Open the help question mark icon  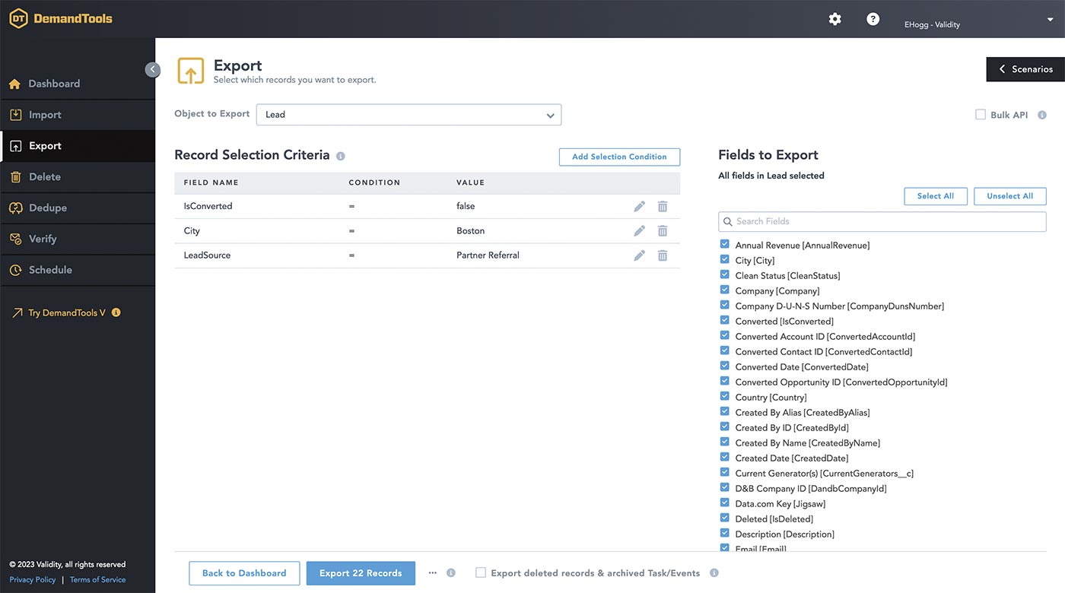click(x=873, y=19)
